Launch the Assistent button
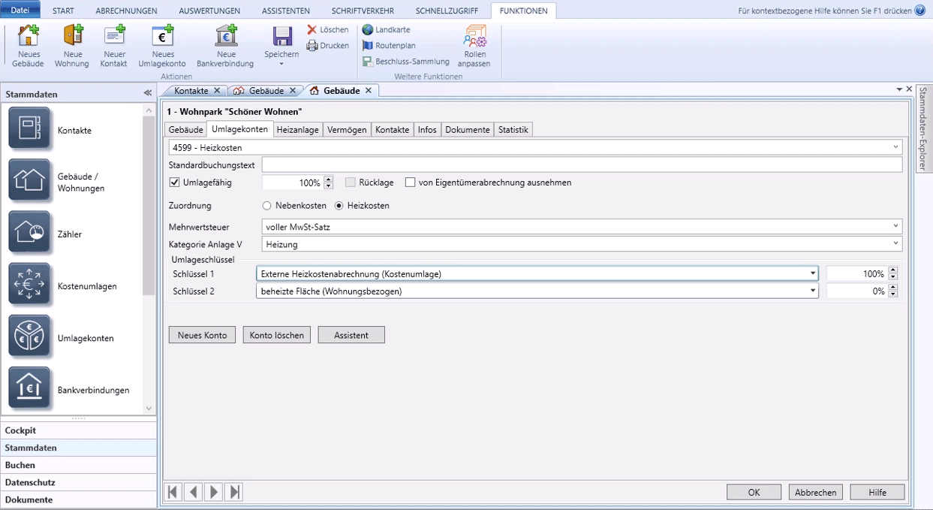 pyautogui.click(x=351, y=335)
